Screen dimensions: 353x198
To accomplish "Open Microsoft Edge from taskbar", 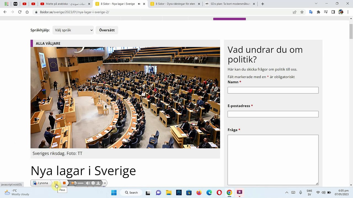I will coord(209,193).
